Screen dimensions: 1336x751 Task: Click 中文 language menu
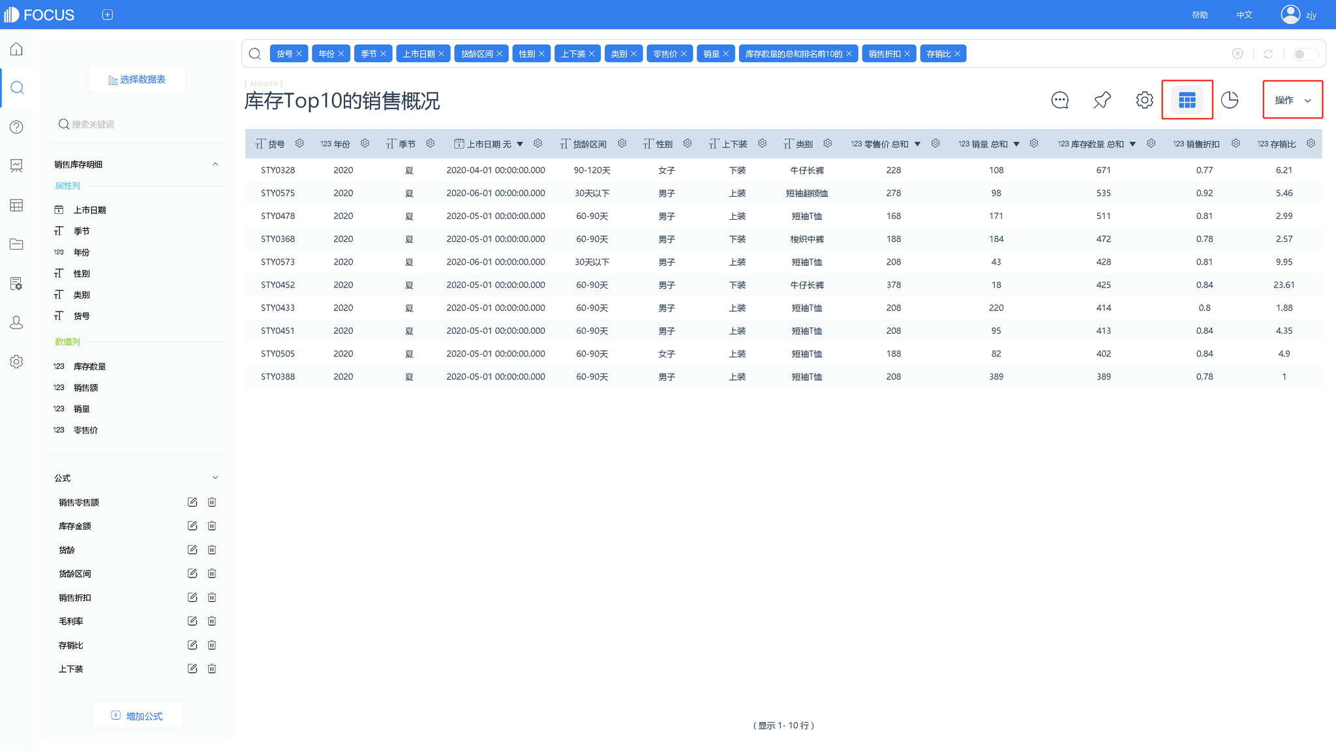click(1244, 15)
